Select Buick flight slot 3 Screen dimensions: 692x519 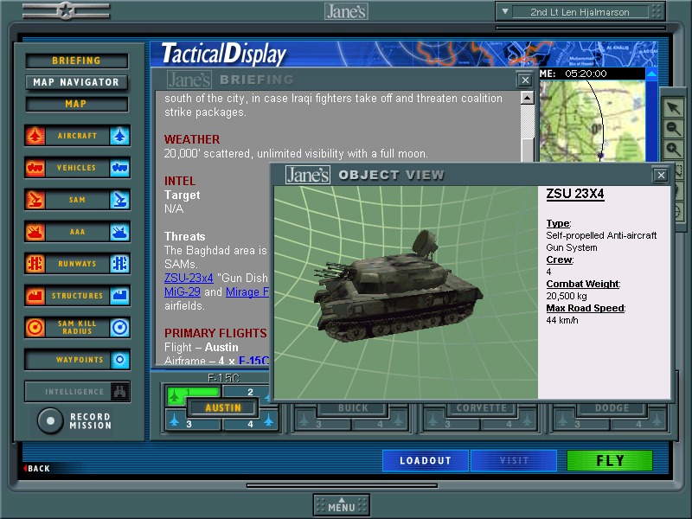322,424
